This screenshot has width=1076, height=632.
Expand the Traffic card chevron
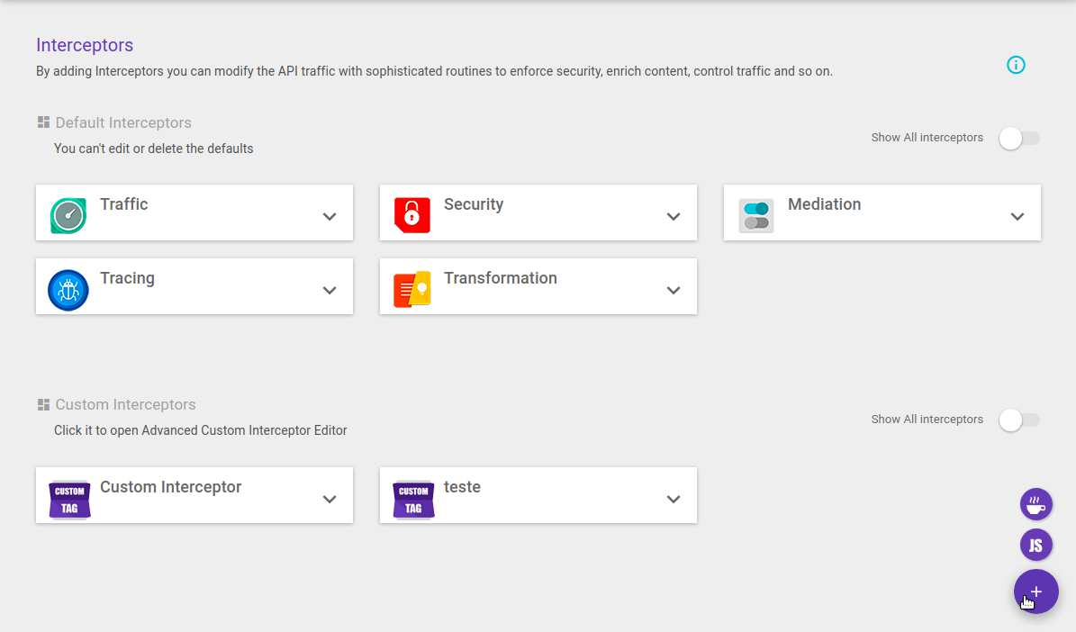coord(330,217)
